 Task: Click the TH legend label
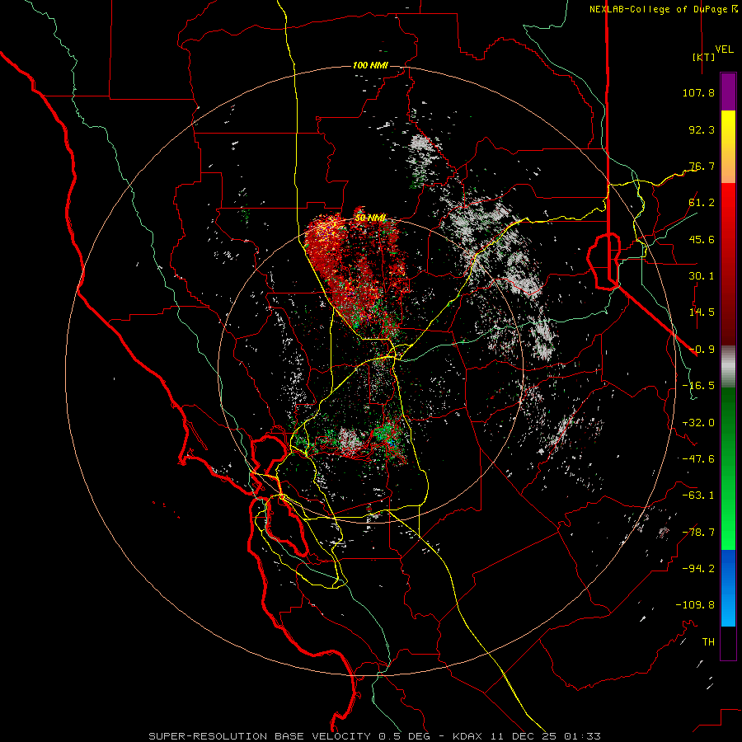click(x=708, y=642)
